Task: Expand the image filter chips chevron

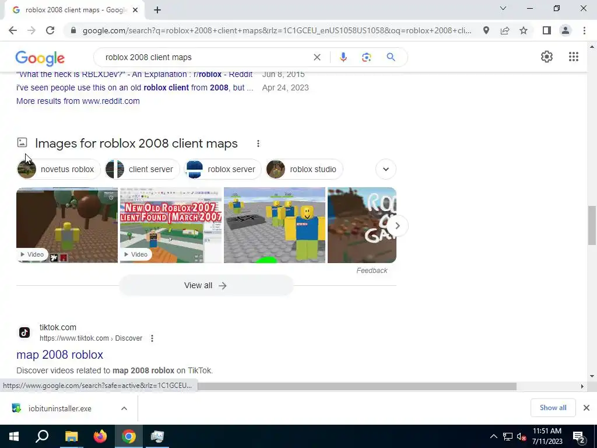Action: coord(386,169)
